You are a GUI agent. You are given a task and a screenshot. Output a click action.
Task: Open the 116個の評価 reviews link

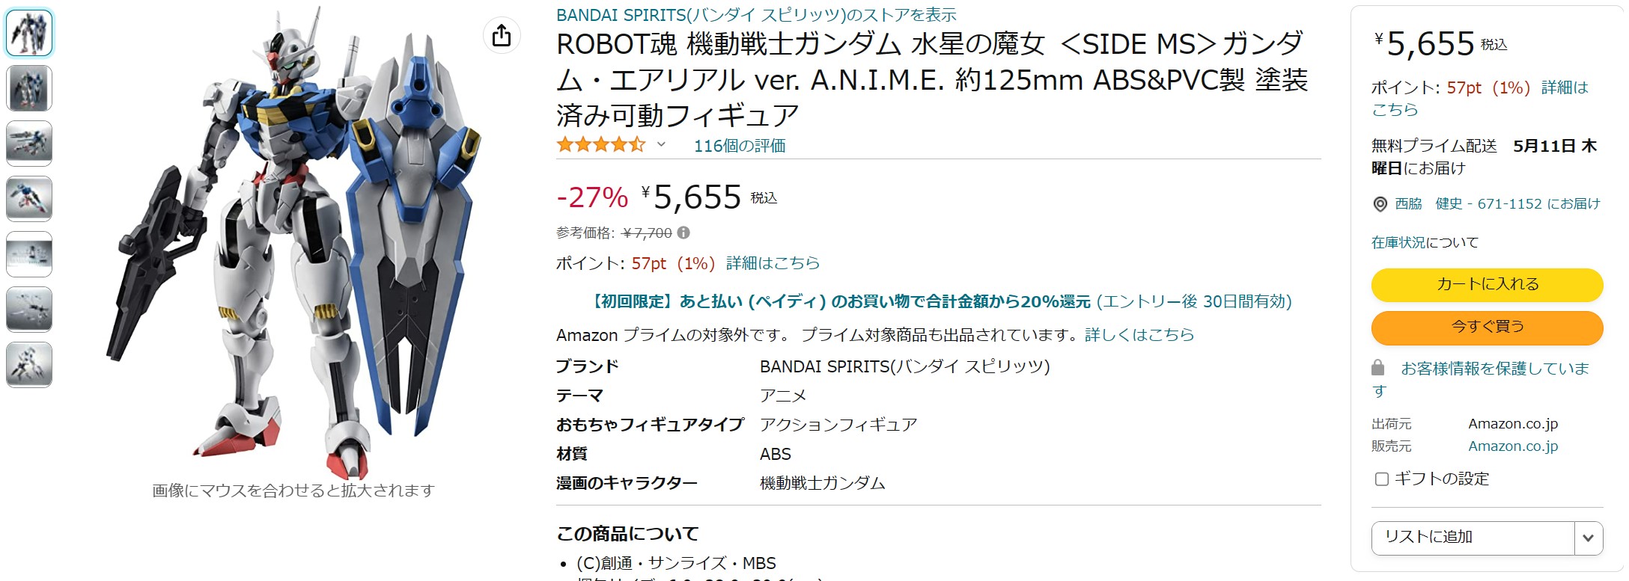tap(740, 146)
